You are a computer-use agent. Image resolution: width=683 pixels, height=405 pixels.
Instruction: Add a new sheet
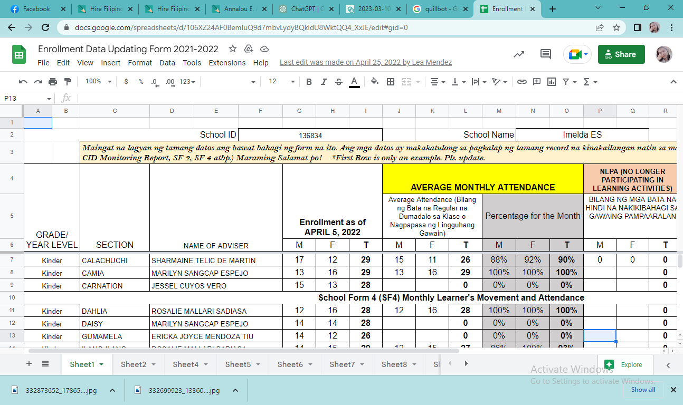point(29,364)
